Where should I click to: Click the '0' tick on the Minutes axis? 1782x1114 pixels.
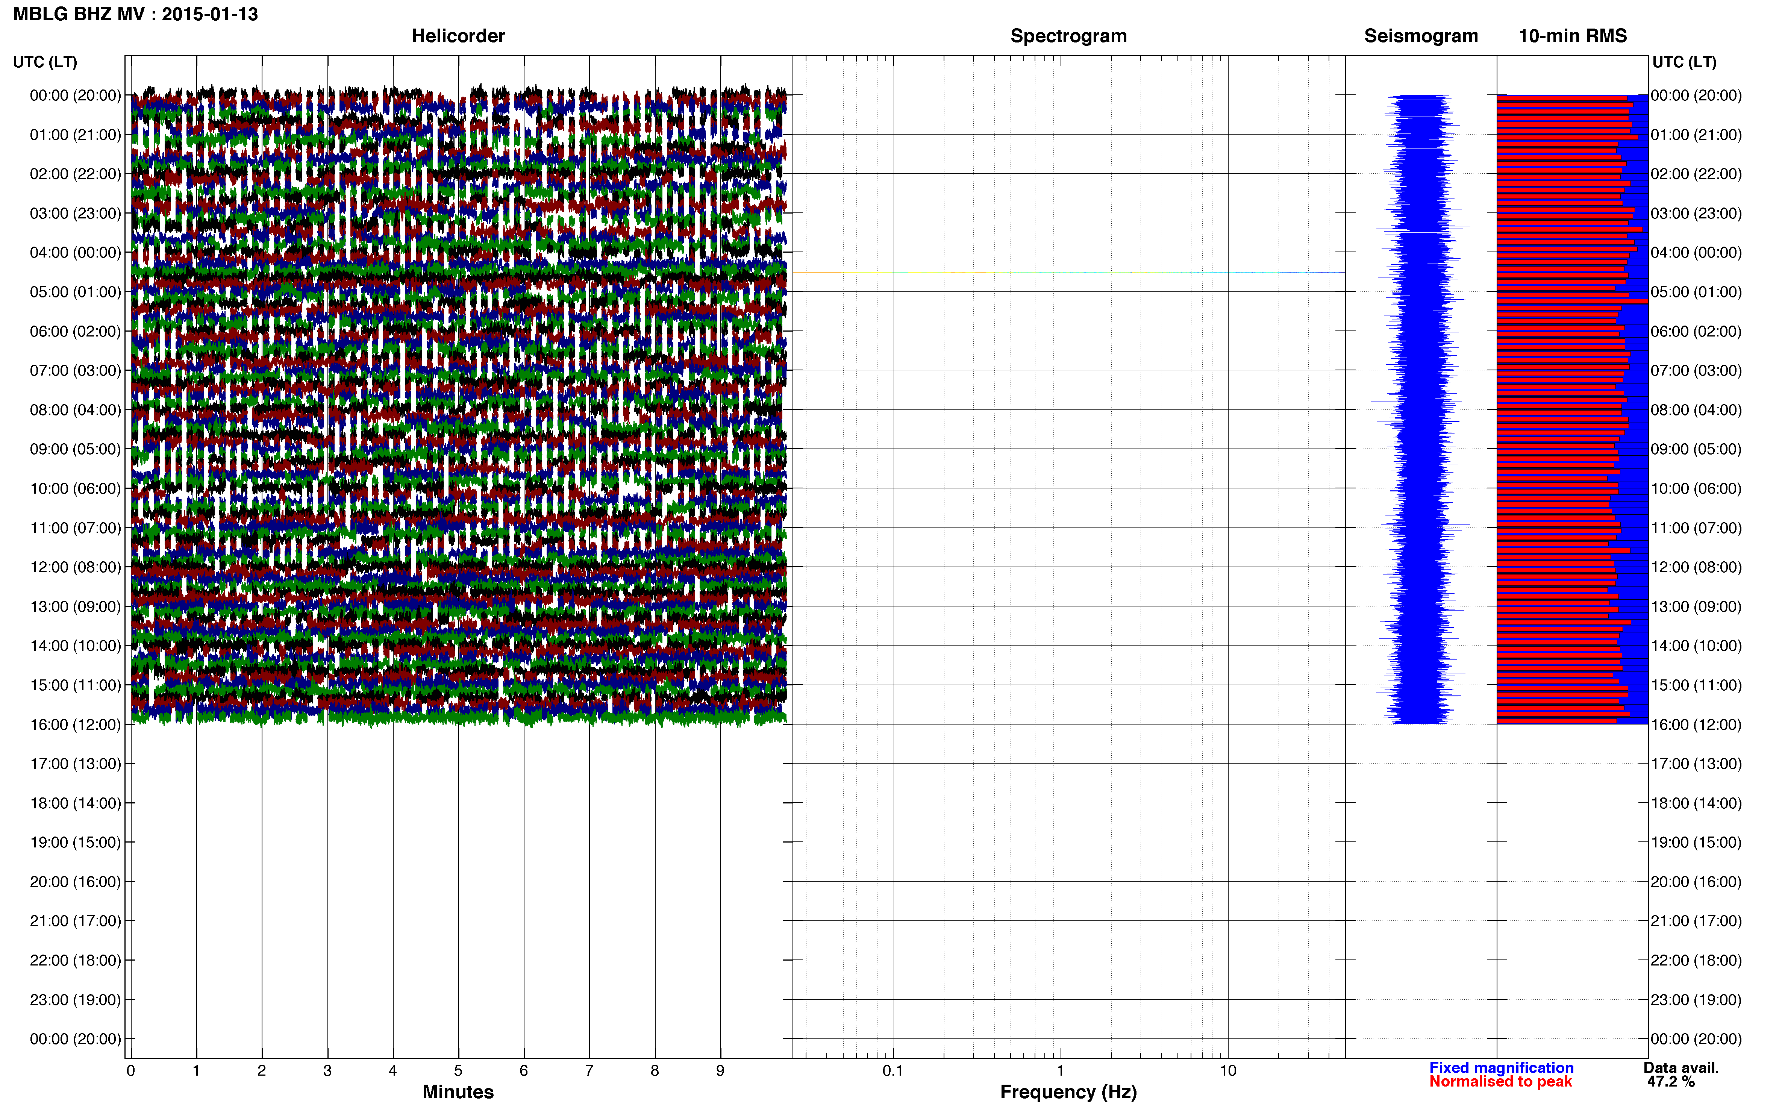coord(130,1070)
